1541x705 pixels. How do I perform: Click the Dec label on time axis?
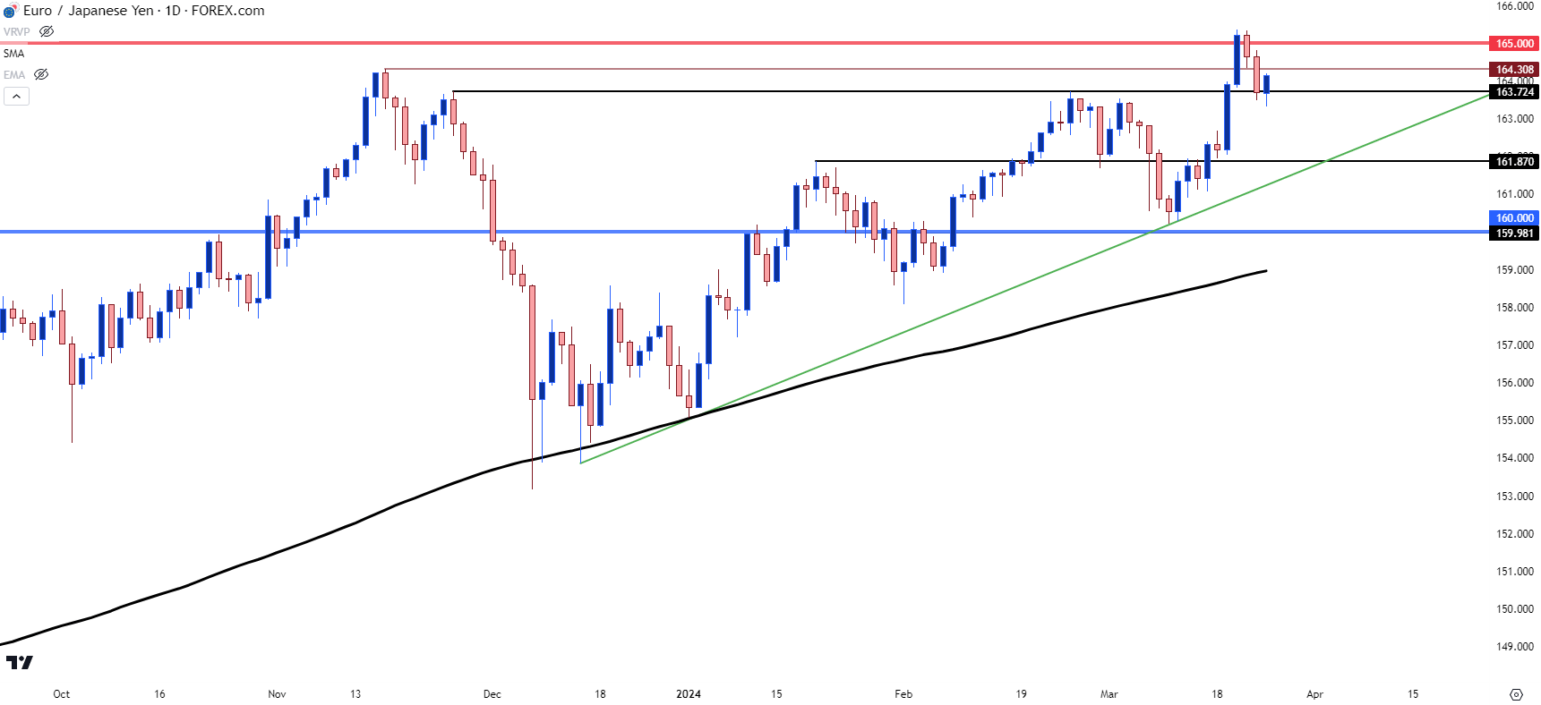[492, 694]
